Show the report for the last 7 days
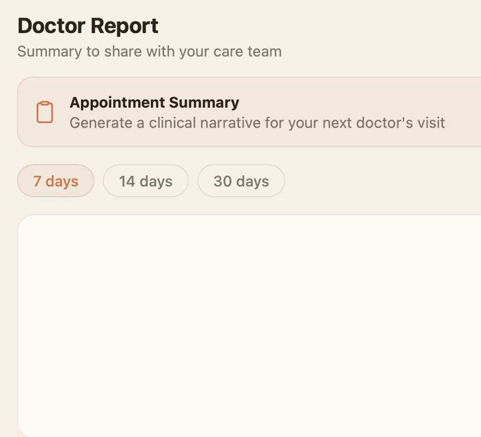The width and height of the screenshot is (481, 437). (x=56, y=181)
